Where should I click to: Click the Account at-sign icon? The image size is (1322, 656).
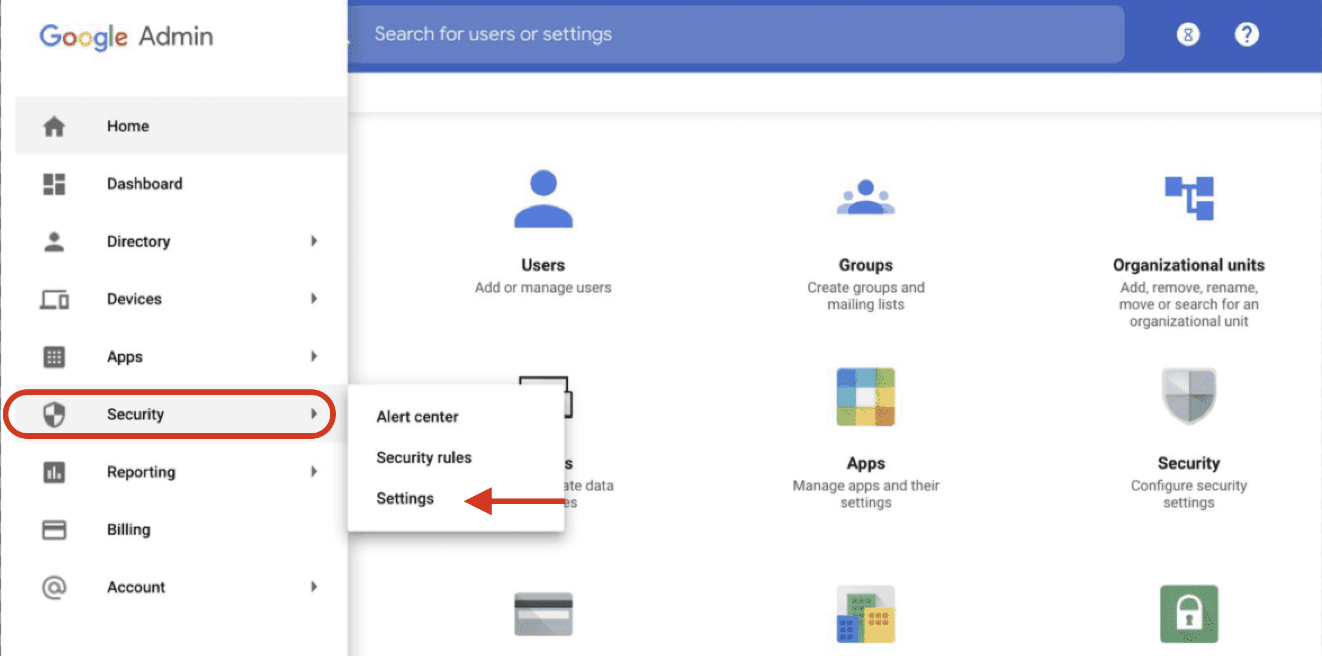click(x=54, y=587)
